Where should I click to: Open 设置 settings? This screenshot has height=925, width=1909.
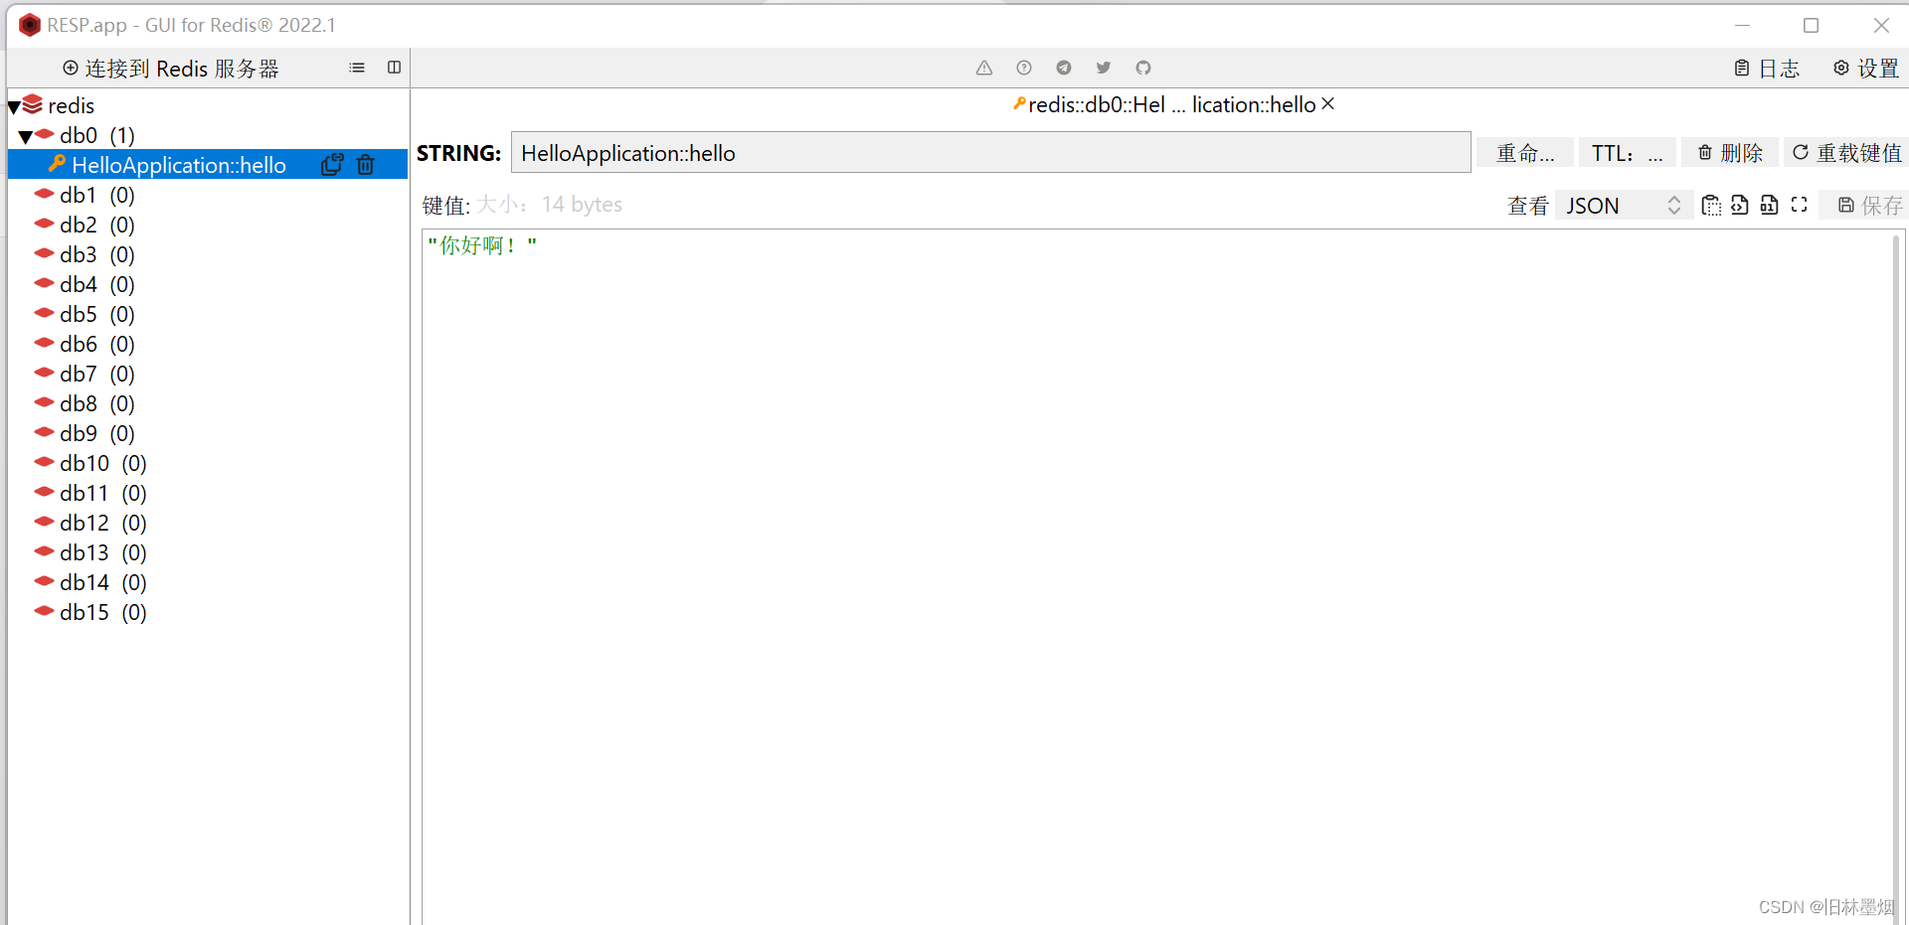[1866, 69]
